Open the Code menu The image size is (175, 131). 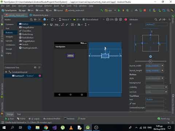pyautogui.click(x=31, y=6)
